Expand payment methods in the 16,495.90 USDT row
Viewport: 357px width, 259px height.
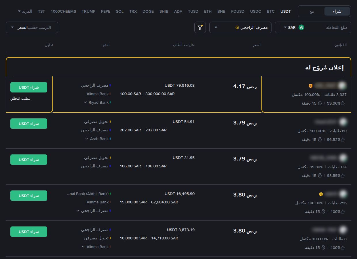[x=78, y=211]
